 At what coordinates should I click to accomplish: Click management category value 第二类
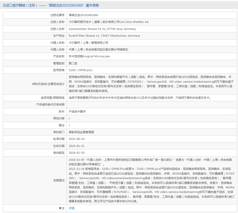pos(73,63)
